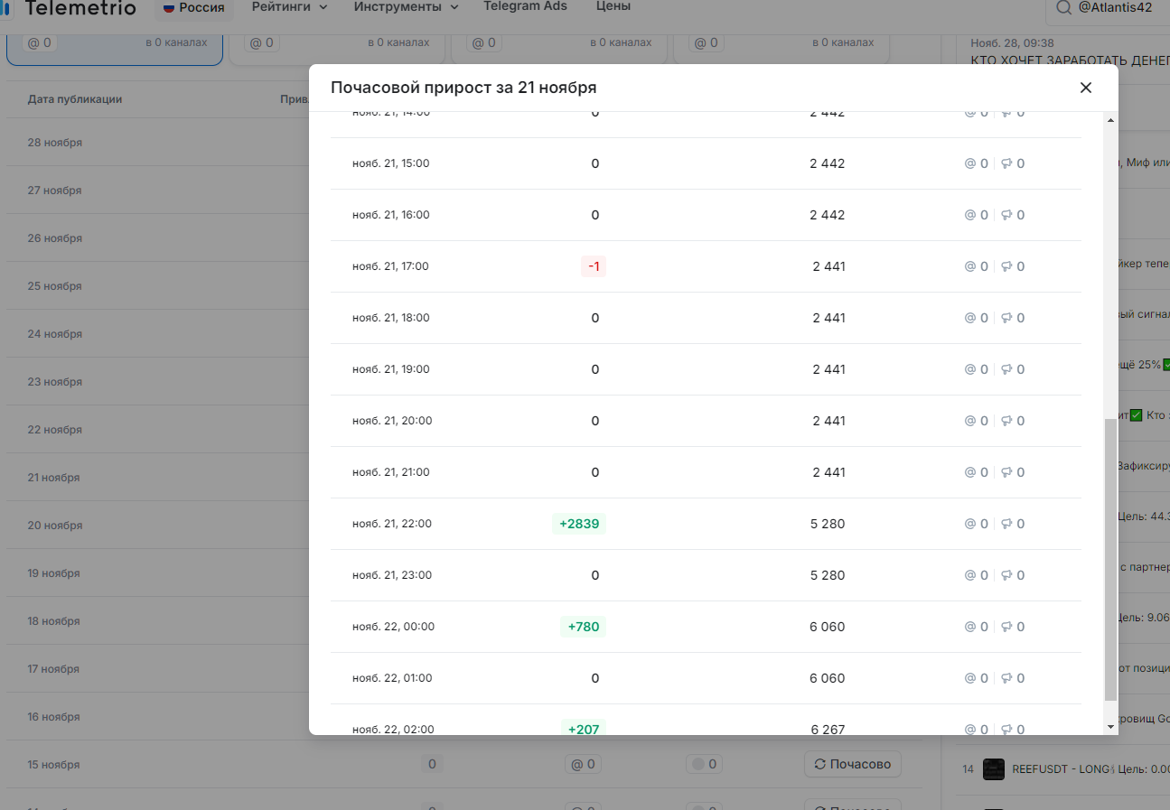The width and height of the screenshot is (1170, 810).
Task: Click the REEFUSDT post thumbnail
Action: (x=994, y=769)
